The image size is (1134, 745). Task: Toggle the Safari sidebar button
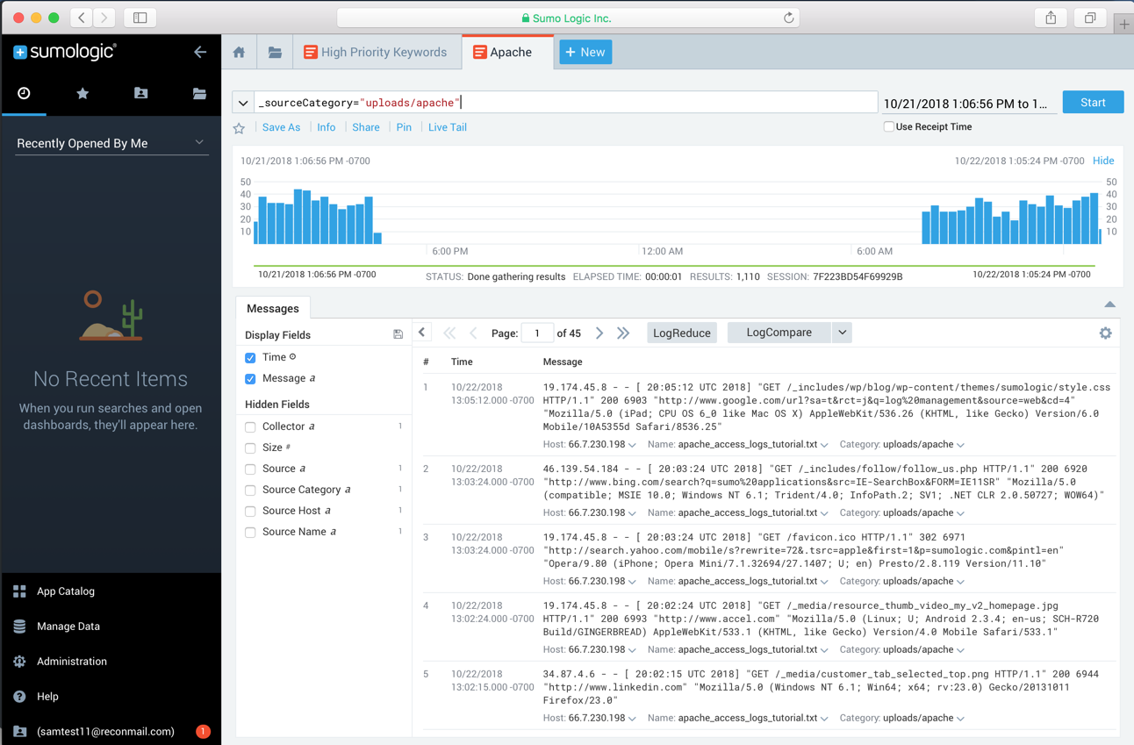click(140, 18)
